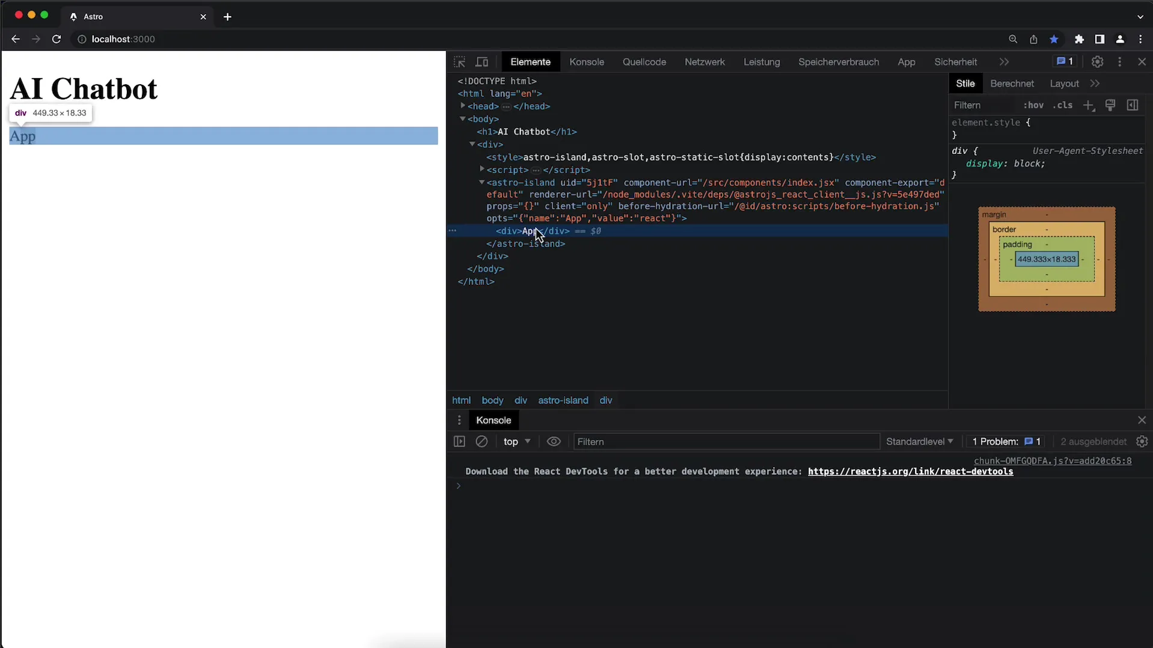Open DevTools customize three-dot menu

click(x=1119, y=62)
